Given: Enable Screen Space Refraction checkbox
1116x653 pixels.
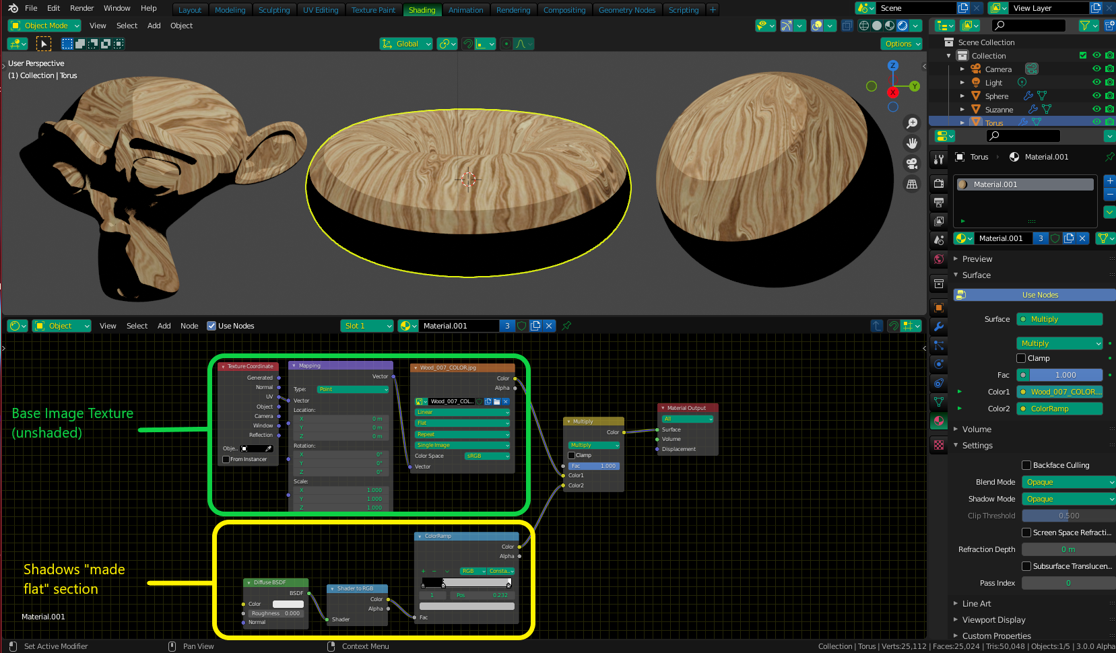Looking at the screenshot, I should [x=1026, y=532].
